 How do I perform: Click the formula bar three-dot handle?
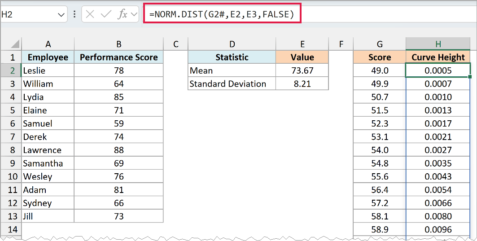(74, 14)
